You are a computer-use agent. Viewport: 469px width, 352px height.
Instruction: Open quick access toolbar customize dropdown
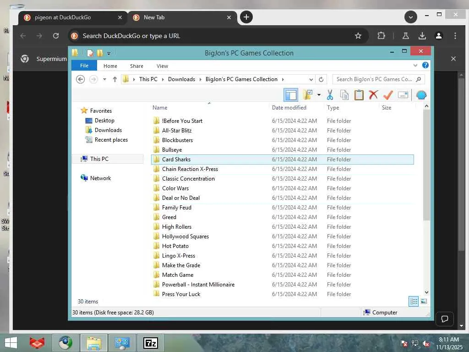tap(109, 53)
